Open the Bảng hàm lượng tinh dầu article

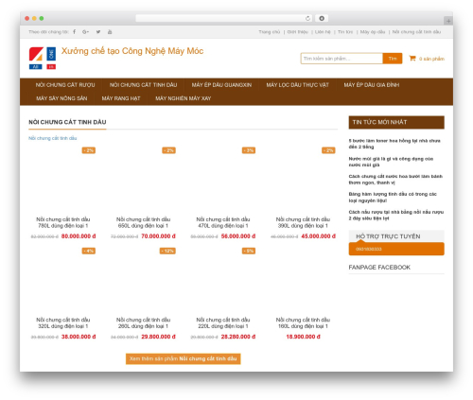[393, 198]
